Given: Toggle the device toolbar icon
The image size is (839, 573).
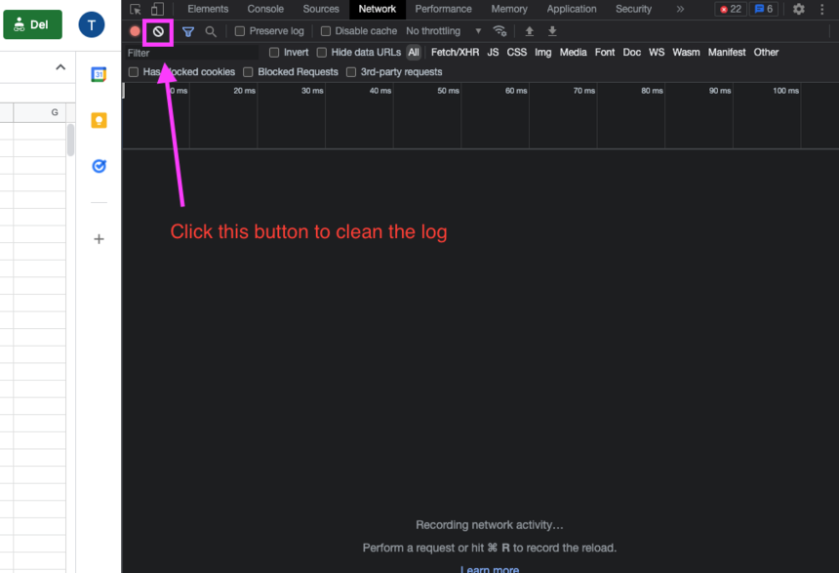Looking at the screenshot, I should (157, 9).
